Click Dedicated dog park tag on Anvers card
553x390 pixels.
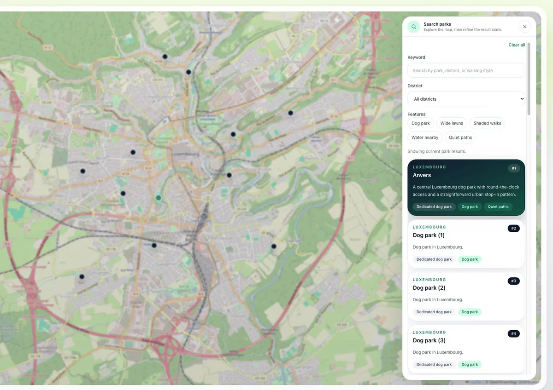pos(434,207)
